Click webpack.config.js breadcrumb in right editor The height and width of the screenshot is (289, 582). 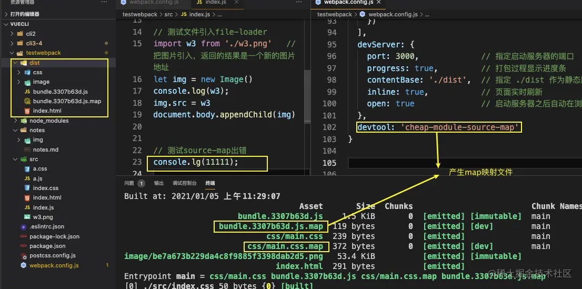point(393,14)
